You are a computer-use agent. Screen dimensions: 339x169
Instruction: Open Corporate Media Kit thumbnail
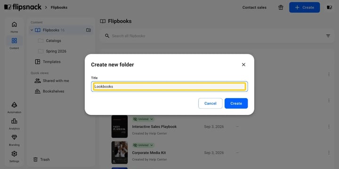pos(120,153)
